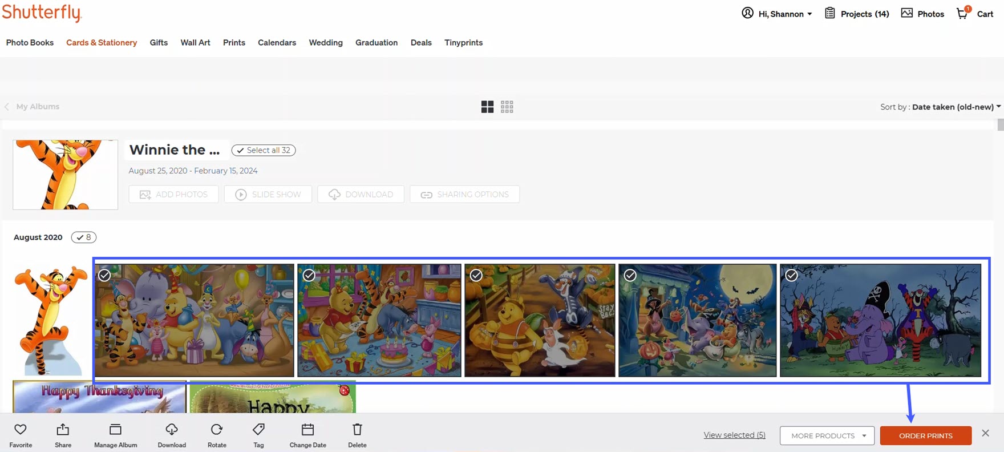Open the Projects clipboard icon
The image size is (1004, 452).
coord(830,13)
